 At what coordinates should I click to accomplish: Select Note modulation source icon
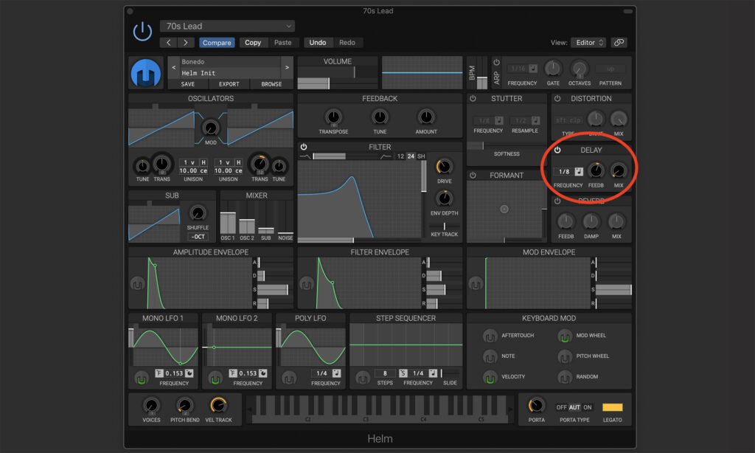pyautogui.click(x=490, y=356)
